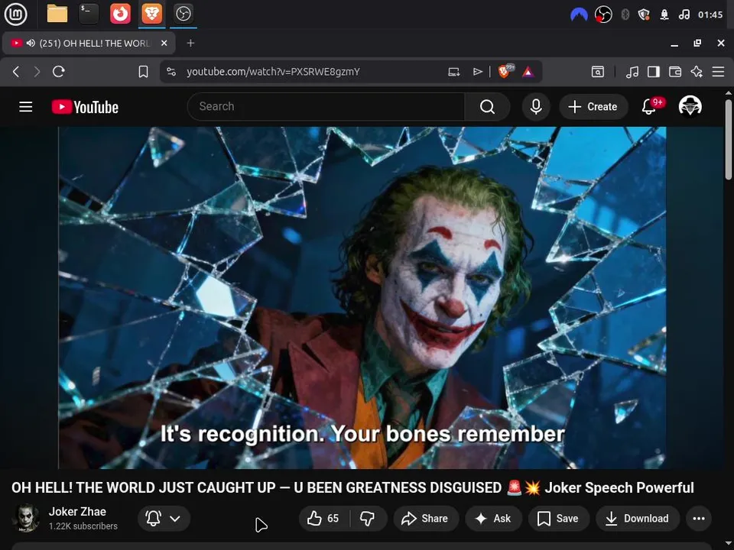Click the Download button
734x550 pixels.
click(x=638, y=518)
